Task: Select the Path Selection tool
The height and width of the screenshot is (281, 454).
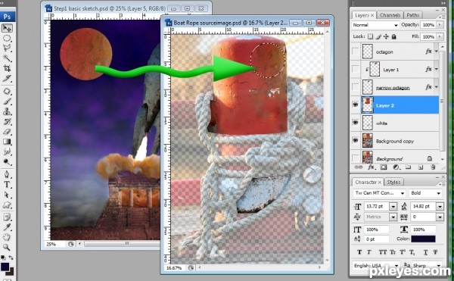Action: tap(7, 195)
